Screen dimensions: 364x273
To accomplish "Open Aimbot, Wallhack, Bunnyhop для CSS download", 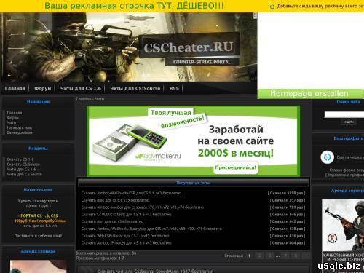I will tap(151, 229).
